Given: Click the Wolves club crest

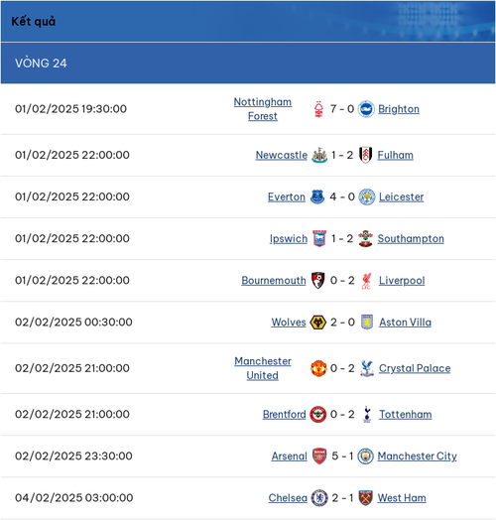Looking at the screenshot, I should (318, 322).
